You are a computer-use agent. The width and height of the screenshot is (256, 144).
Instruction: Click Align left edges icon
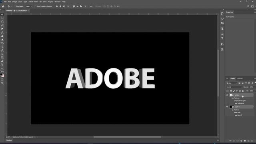tap(57, 6)
